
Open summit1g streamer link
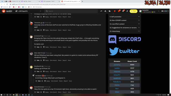(x=117, y=65)
